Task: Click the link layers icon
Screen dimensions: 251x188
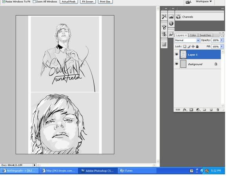Action: pyautogui.click(x=178, y=110)
